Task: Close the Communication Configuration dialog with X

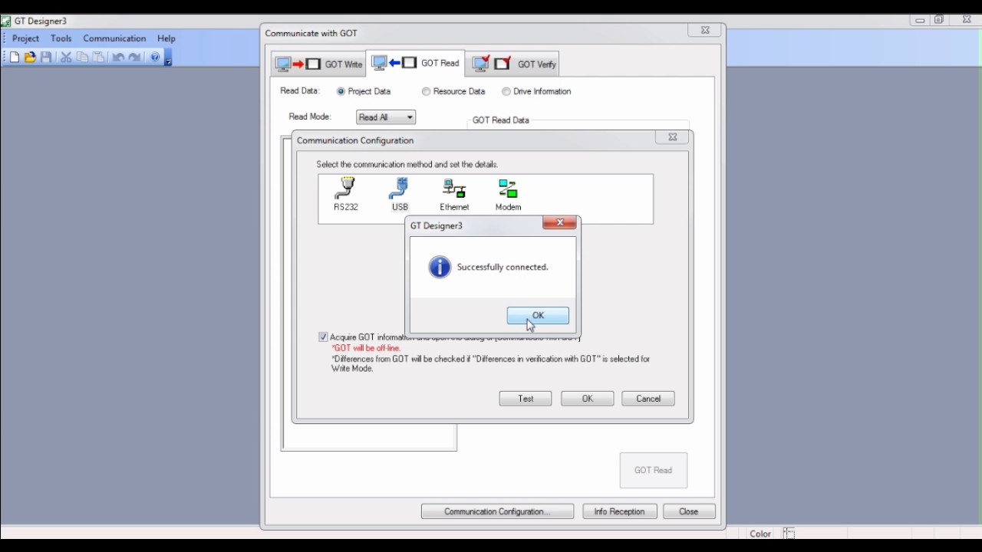Action: 673,137
